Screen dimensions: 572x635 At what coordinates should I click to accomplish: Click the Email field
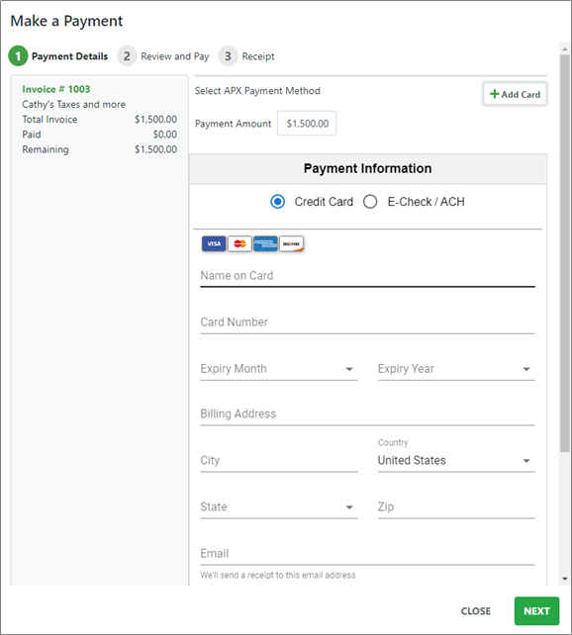point(367,554)
